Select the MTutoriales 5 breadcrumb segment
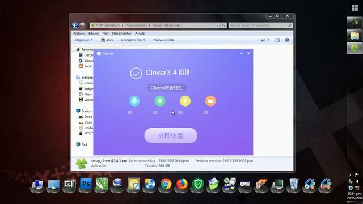 coord(109,25)
